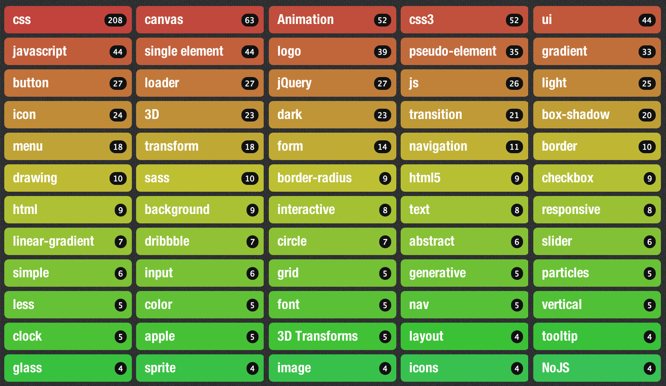The image size is (666, 386).
Task: Click the loader tag
Action: (x=200, y=83)
